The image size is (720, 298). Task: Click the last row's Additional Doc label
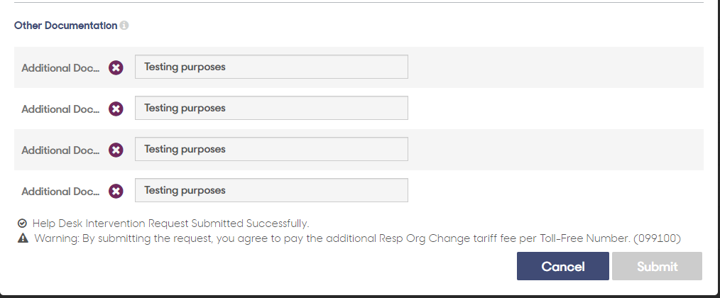click(x=60, y=192)
